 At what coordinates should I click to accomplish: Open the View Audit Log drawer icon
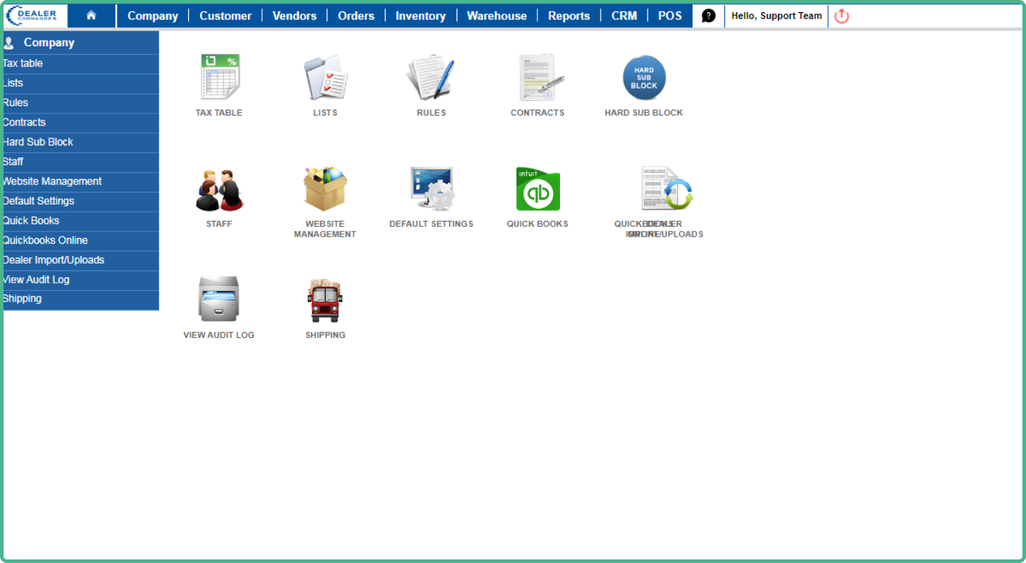click(x=219, y=299)
